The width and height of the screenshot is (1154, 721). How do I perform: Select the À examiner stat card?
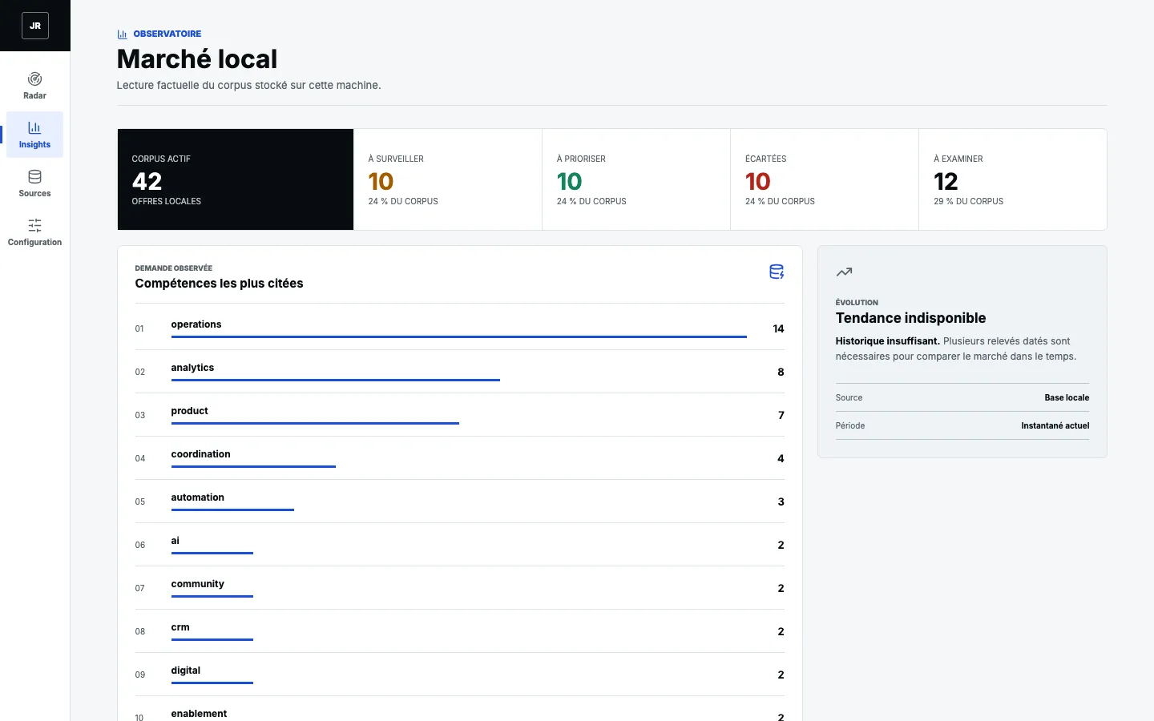point(1013,179)
